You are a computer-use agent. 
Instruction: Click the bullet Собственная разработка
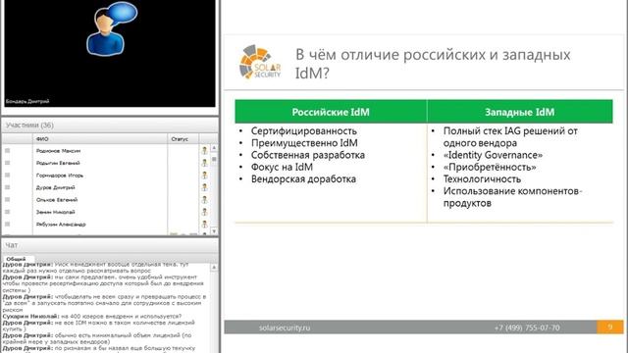pyautogui.click(x=307, y=155)
